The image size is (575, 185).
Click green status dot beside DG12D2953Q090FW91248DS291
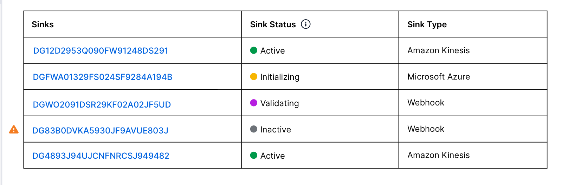point(254,50)
